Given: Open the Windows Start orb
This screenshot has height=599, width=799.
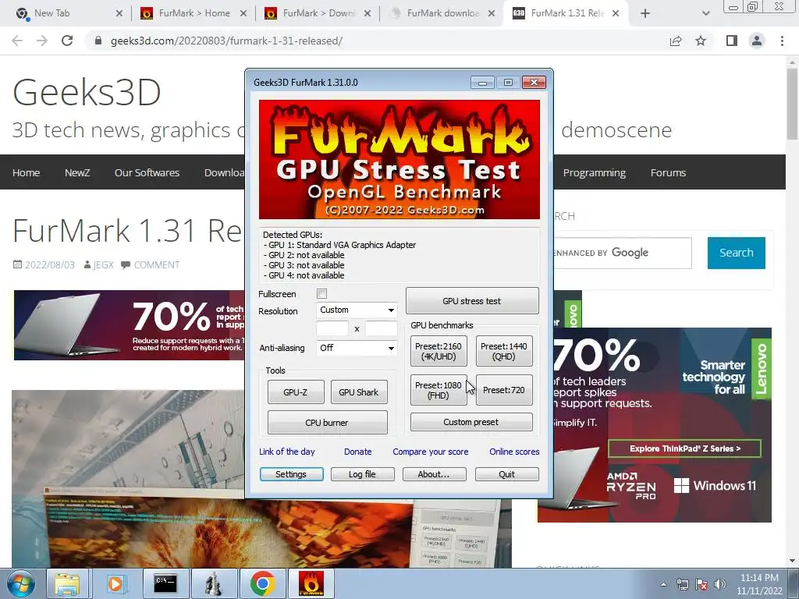Looking at the screenshot, I should (20, 583).
